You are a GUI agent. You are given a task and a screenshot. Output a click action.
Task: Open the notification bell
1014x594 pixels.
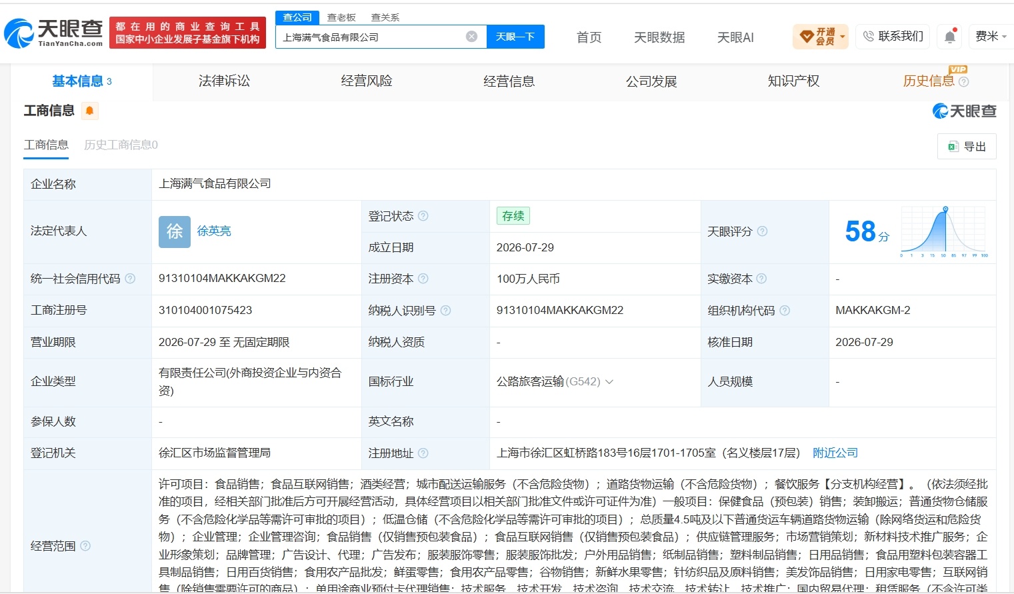tap(950, 36)
